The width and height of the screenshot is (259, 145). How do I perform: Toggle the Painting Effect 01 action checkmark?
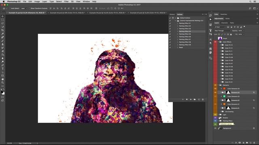[170, 23]
